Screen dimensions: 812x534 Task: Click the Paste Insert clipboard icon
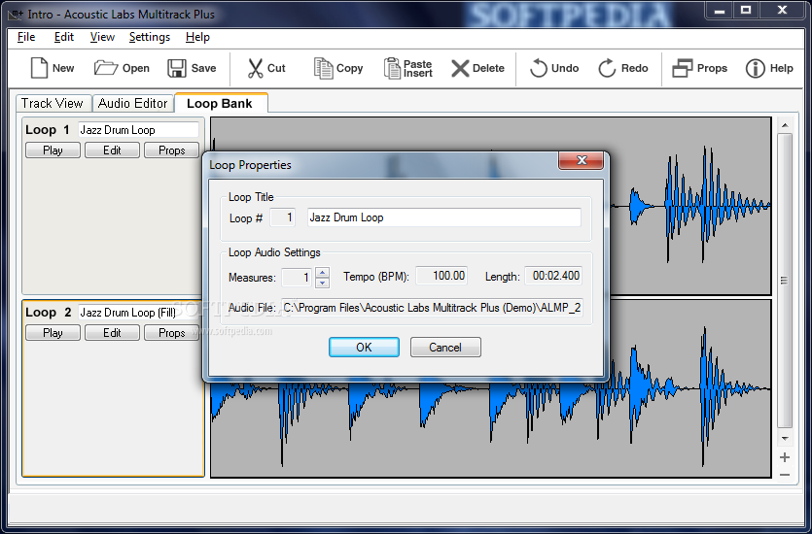(x=392, y=68)
